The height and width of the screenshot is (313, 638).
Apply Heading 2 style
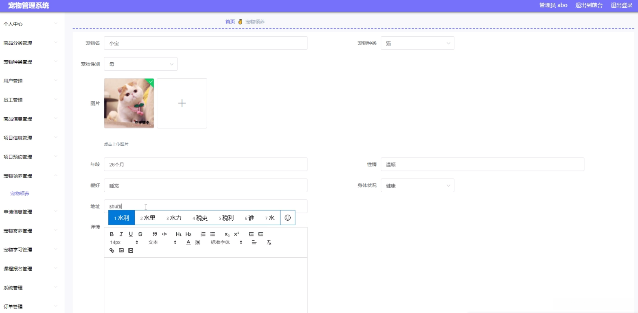coord(188,234)
